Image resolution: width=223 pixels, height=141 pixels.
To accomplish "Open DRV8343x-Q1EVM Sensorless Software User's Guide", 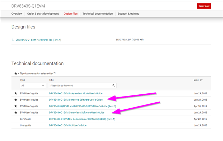I will coord(77,112).
